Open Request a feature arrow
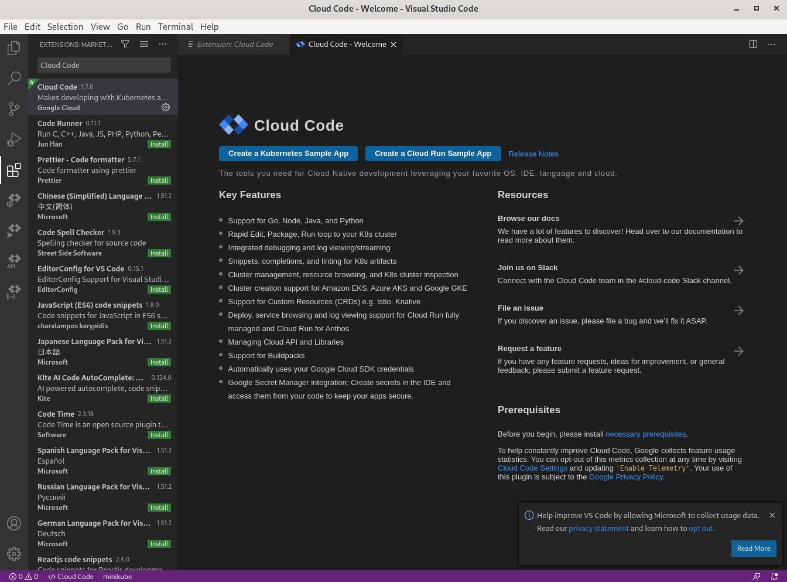 coord(739,351)
